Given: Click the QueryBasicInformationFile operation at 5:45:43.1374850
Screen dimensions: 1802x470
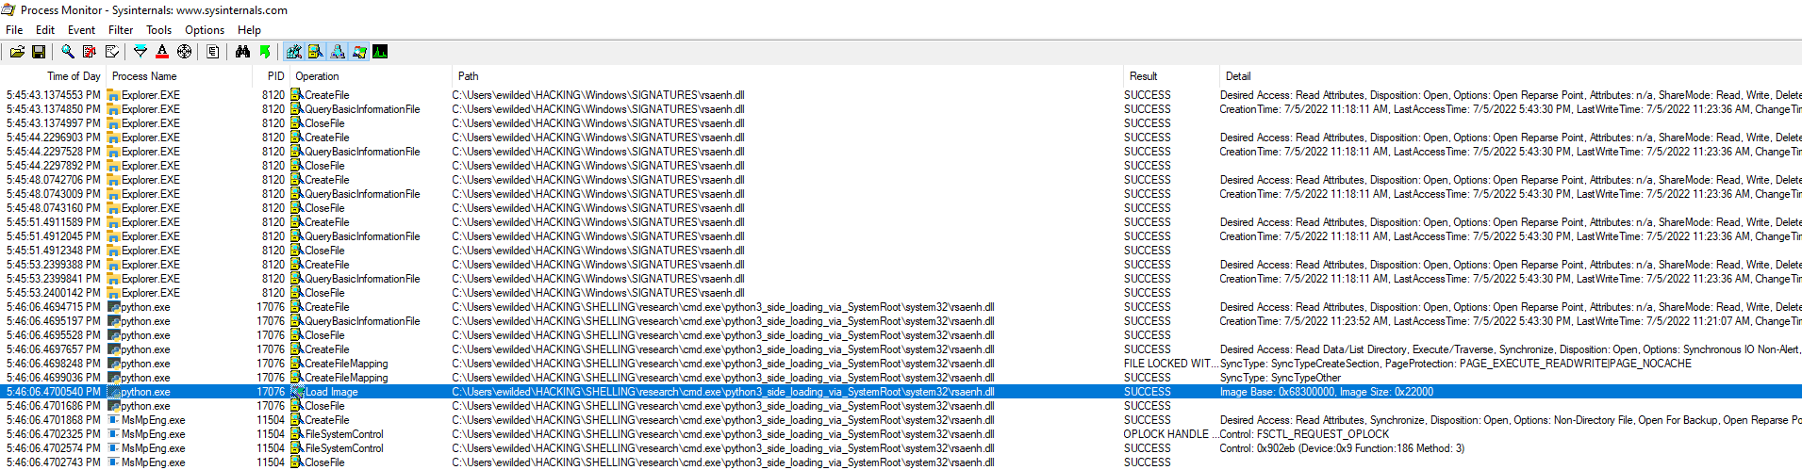Looking at the screenshot, I should 362,109.
